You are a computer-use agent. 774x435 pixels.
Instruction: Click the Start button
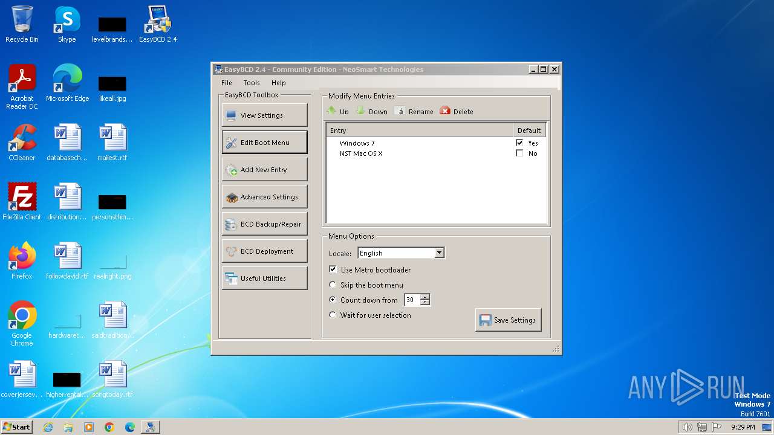click(17, 427)
